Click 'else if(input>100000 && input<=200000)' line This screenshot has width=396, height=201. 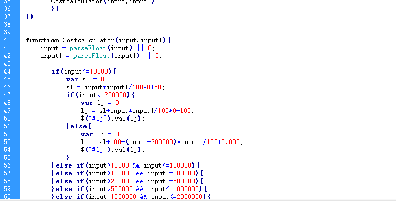[127, 173]
